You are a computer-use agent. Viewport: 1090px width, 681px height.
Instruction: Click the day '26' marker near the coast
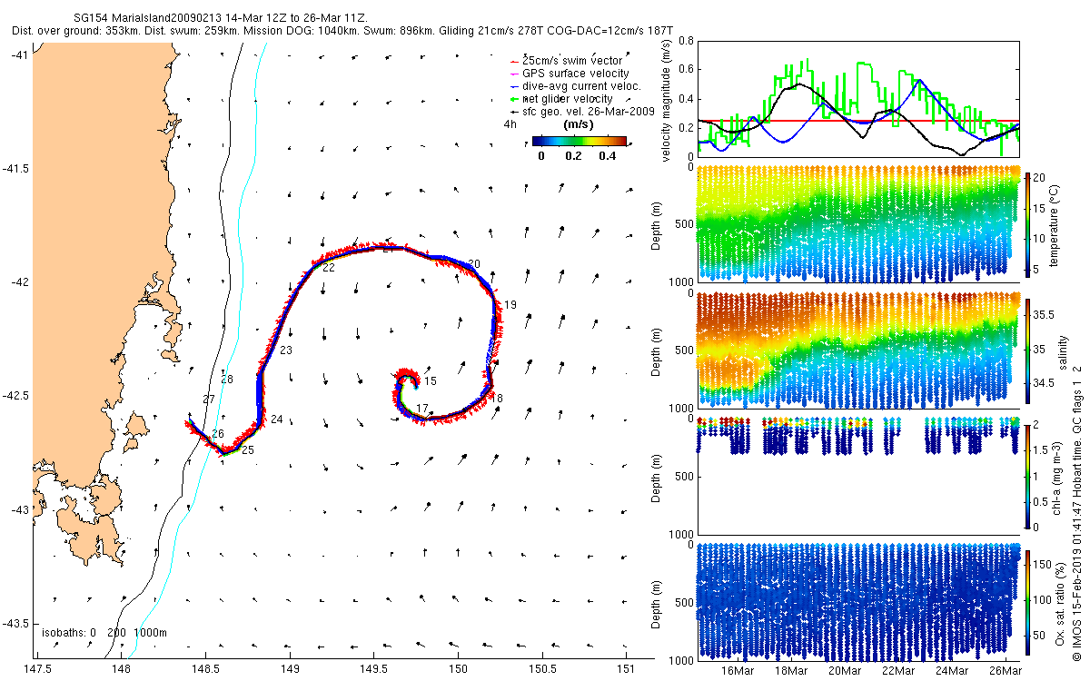point(218,435)
